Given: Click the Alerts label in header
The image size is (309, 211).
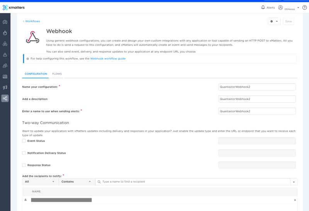Looking at the screenshot, I should coord(271,8).
